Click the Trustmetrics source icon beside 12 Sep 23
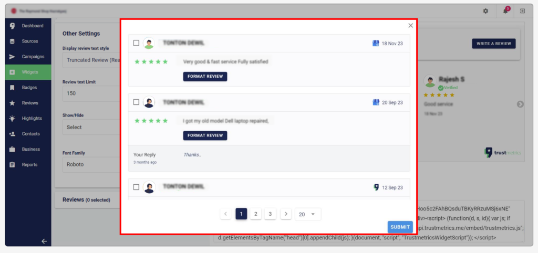Viewport: 538px width, 253px height. click(376, 187)
